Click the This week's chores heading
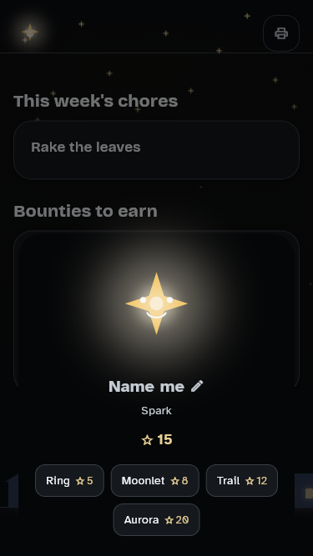 point(95,102)
